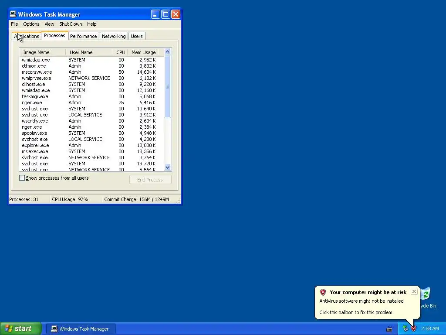Select the Processes tab
This screenshot has height=335, width=446.
click(54, 35)
